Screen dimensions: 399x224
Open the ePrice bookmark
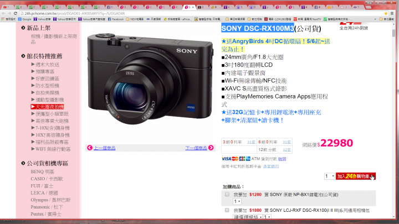[178, 19]
